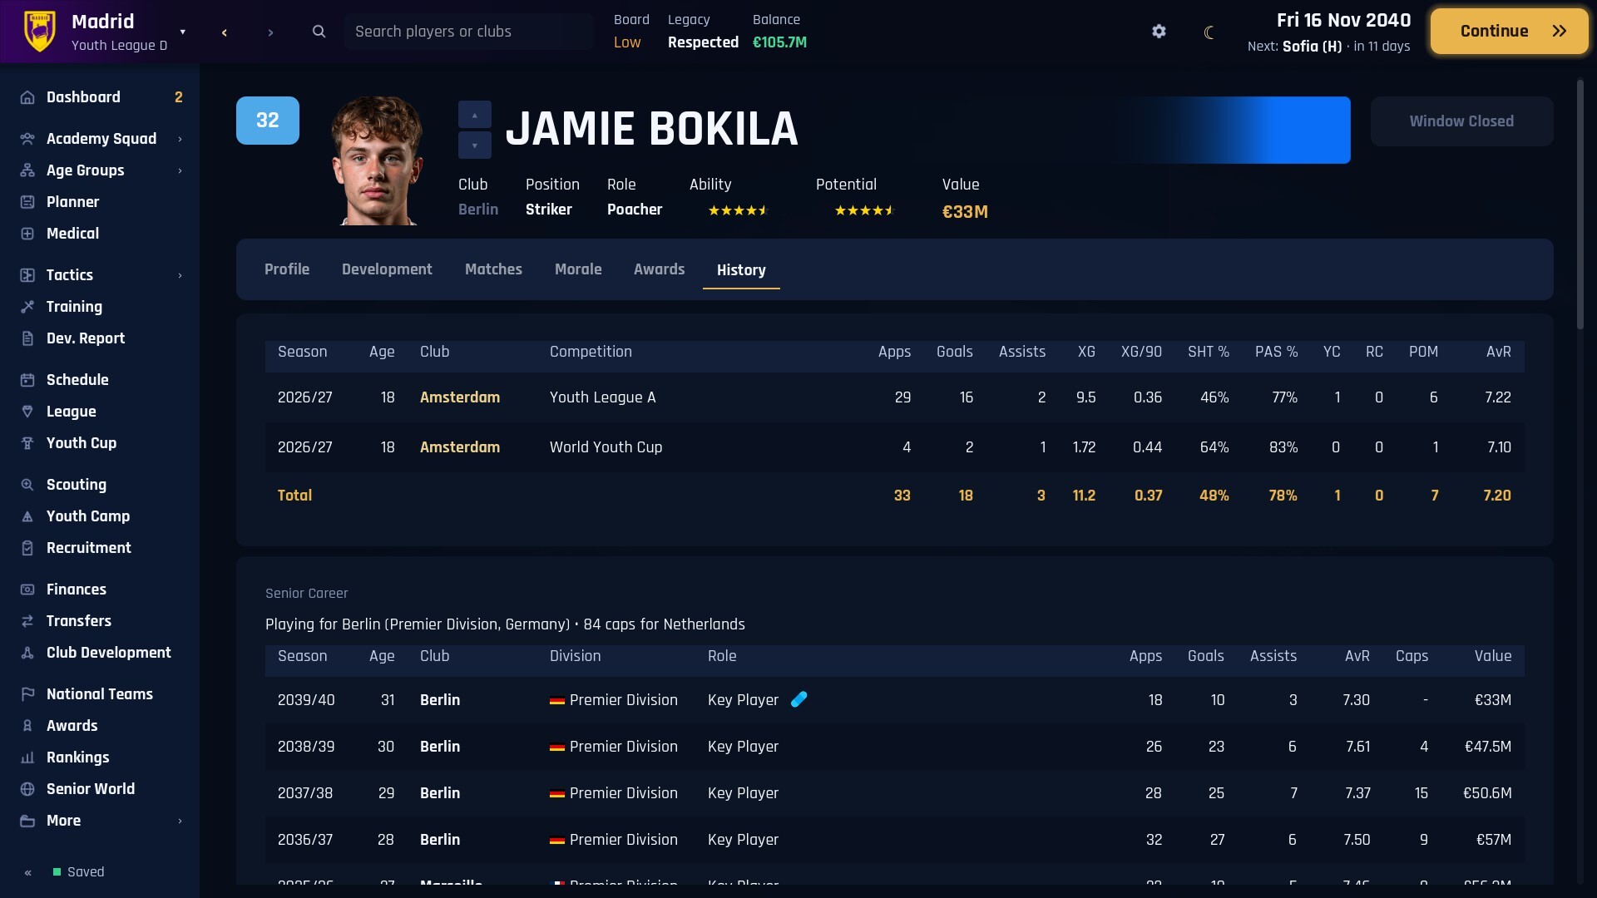This screenshot has width=1597, height=898.
Task: Switch to the Development tab
Action: tap(387, 269)
